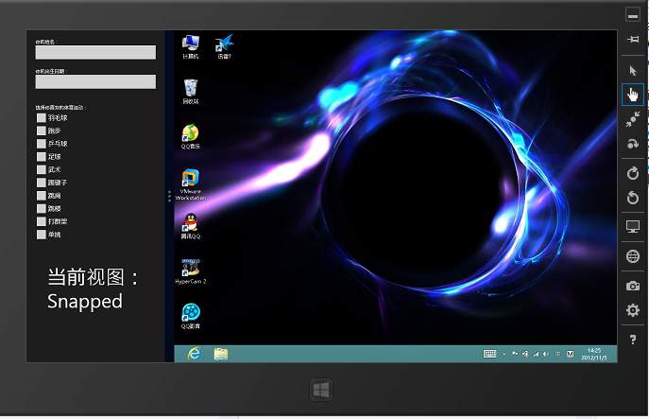
Task: Check the 乒乓球 checkbox
Action: [42, 144]
